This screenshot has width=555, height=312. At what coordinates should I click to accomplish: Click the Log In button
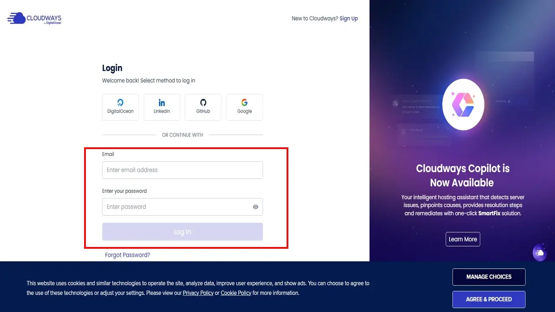click(183, 232)
